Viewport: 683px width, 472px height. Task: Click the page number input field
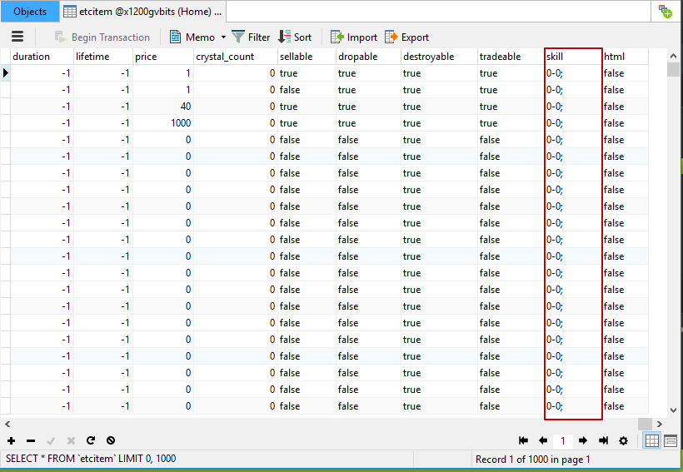tap(563, 440)
